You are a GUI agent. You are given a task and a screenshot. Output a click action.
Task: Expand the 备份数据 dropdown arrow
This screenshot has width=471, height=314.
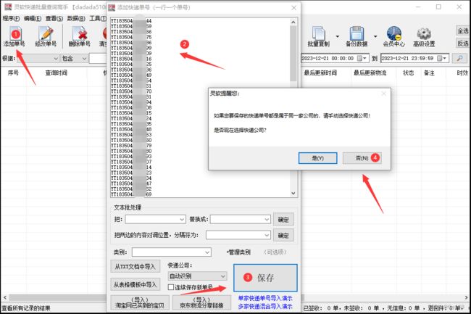(x=375, y=37)
